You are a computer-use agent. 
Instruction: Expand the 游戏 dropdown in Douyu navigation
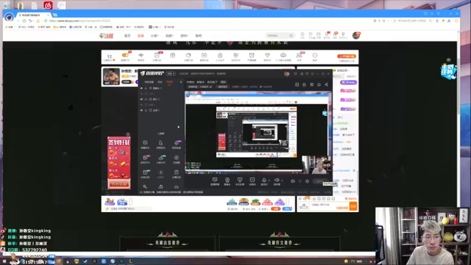click(184, 36)
